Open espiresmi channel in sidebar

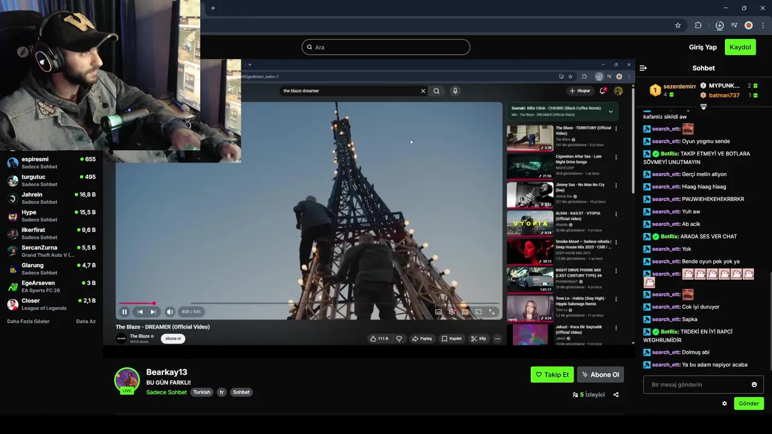click(51, 163)
